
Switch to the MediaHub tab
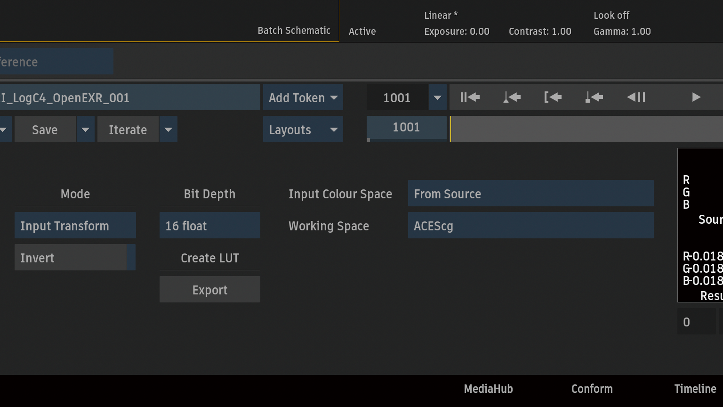488,389
